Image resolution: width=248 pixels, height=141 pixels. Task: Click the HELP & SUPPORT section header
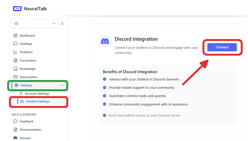(x=24, y=115)
